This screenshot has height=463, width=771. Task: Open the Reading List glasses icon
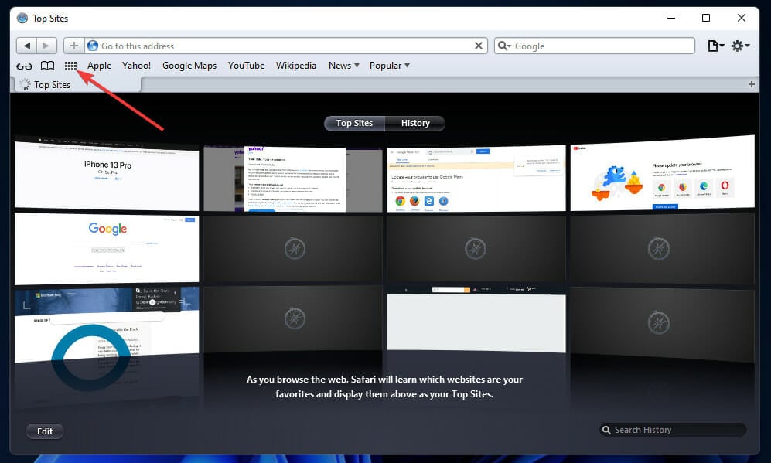point(24,66)
